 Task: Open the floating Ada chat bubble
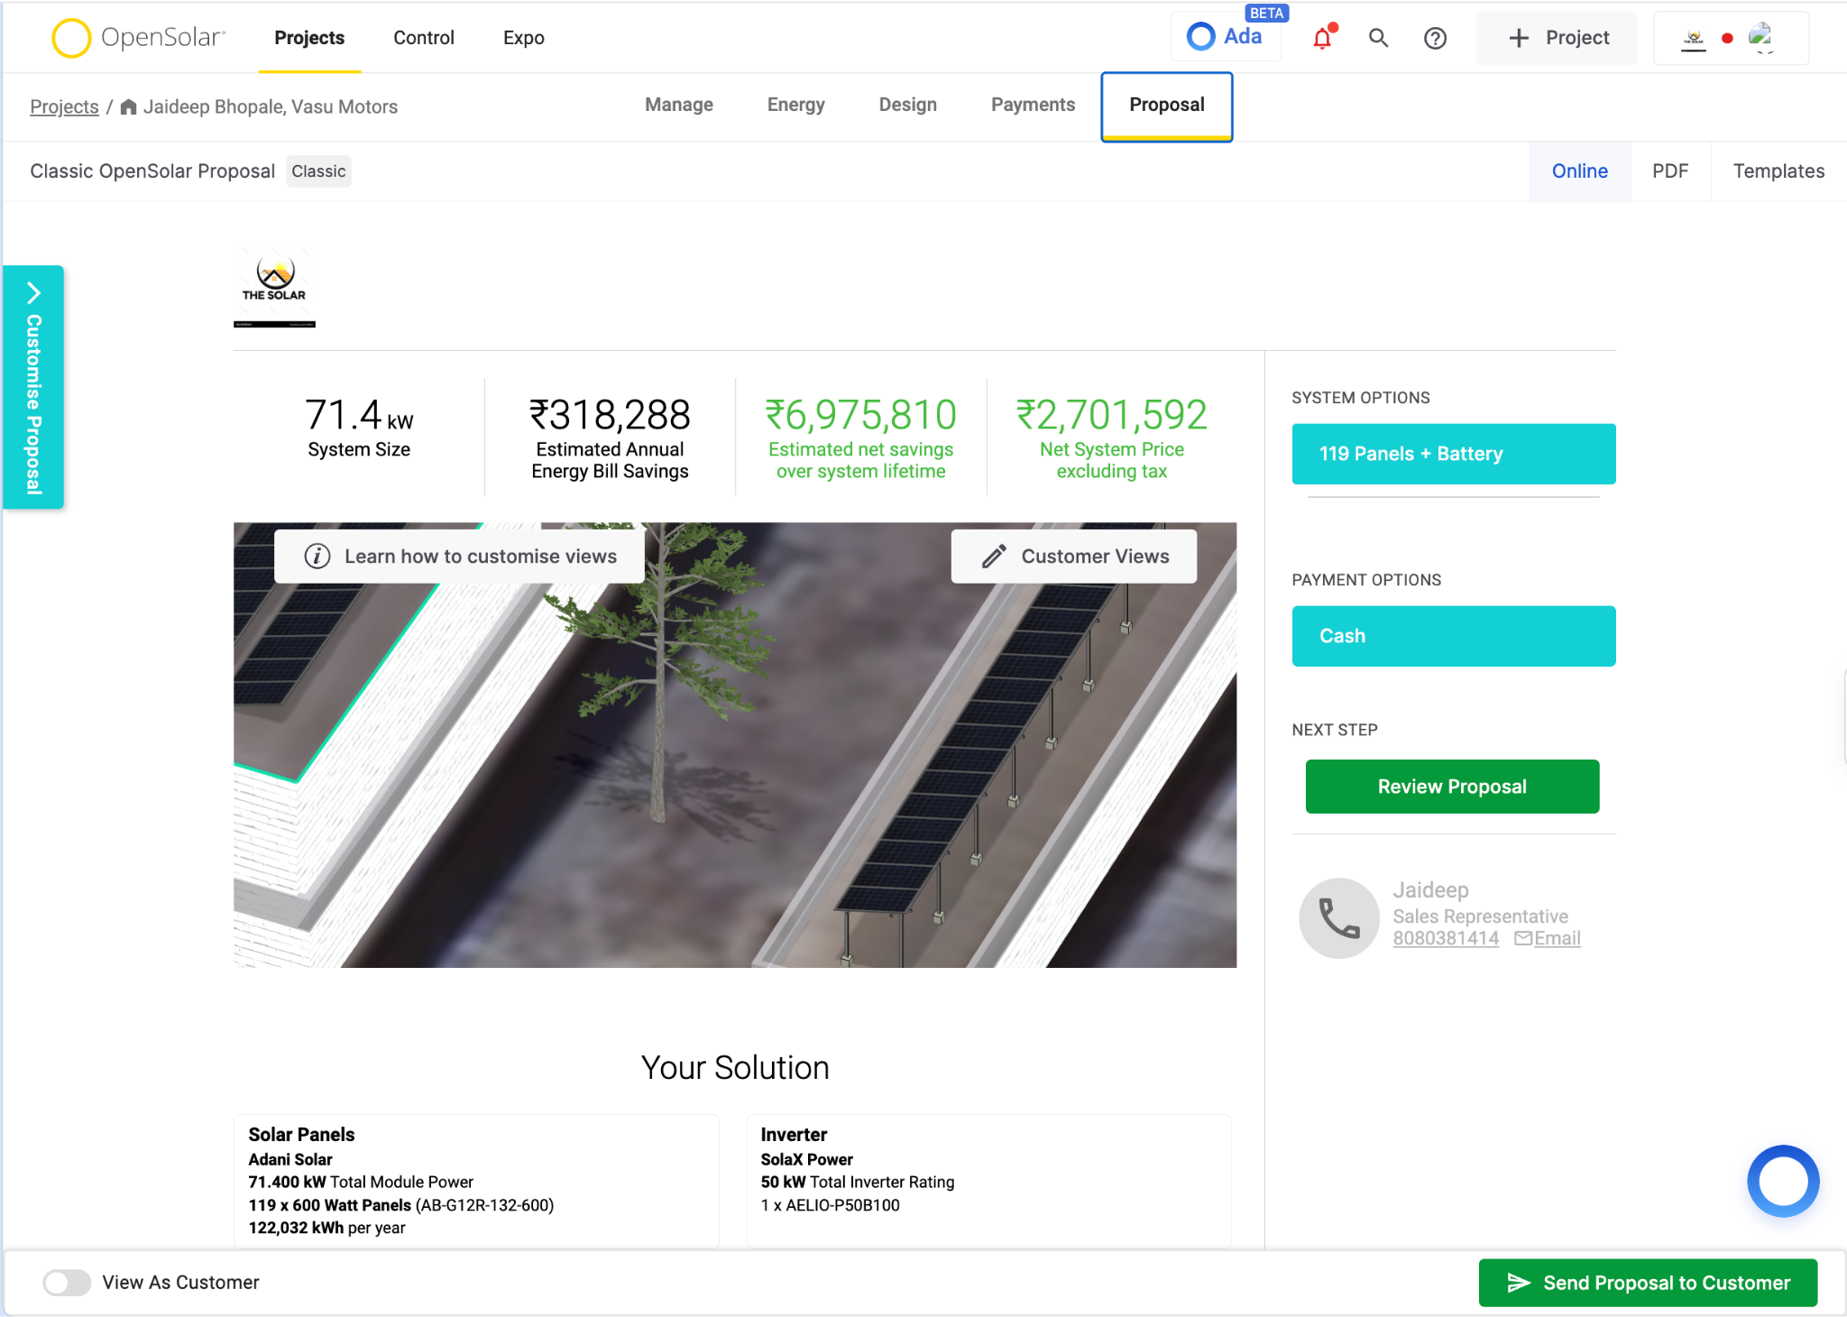point(1783,1181)
